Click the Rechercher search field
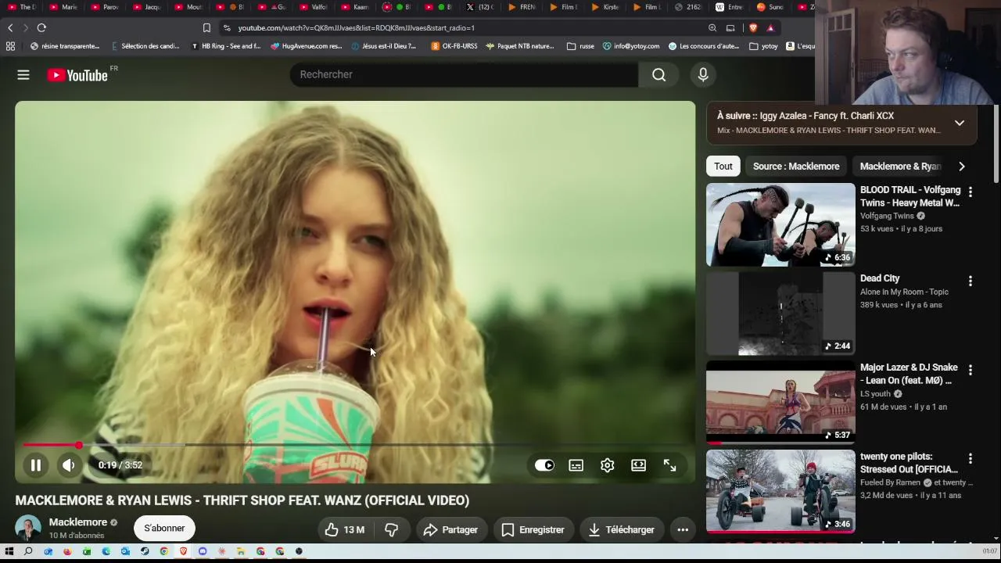This screenshot has height=563, width=1001. tap(465, 74)
